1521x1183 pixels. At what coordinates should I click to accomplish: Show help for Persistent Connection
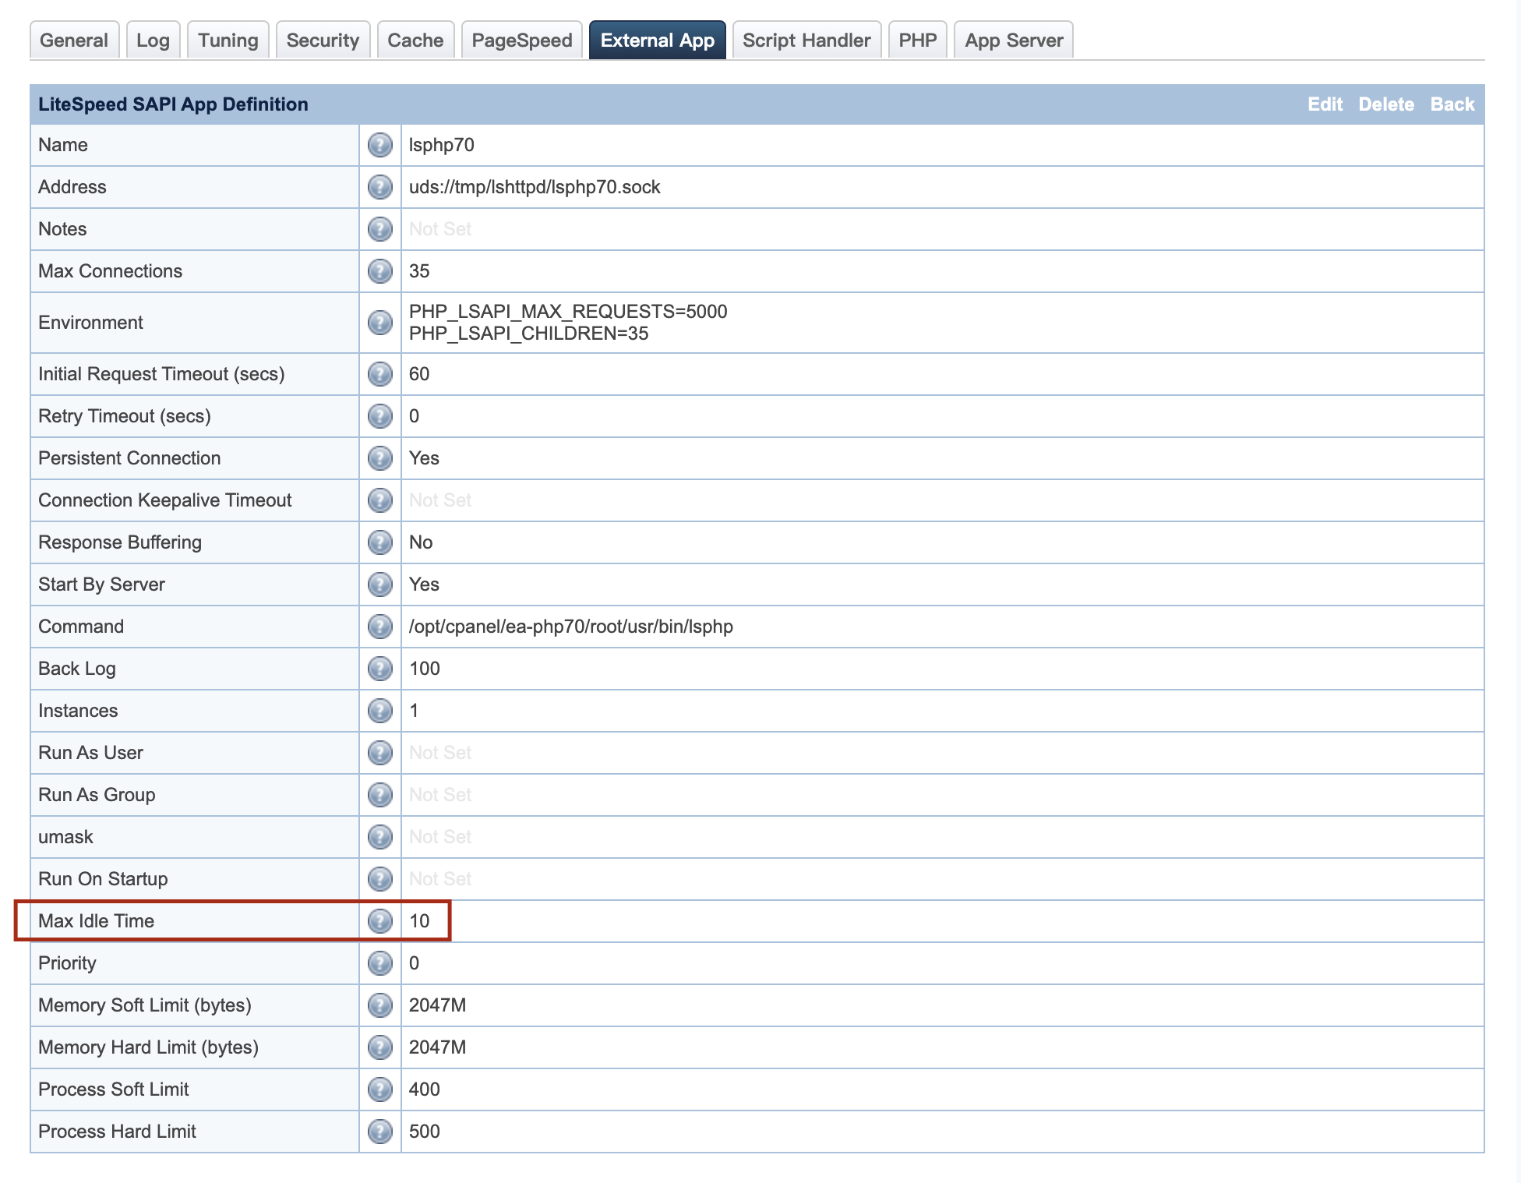point(379,458)
